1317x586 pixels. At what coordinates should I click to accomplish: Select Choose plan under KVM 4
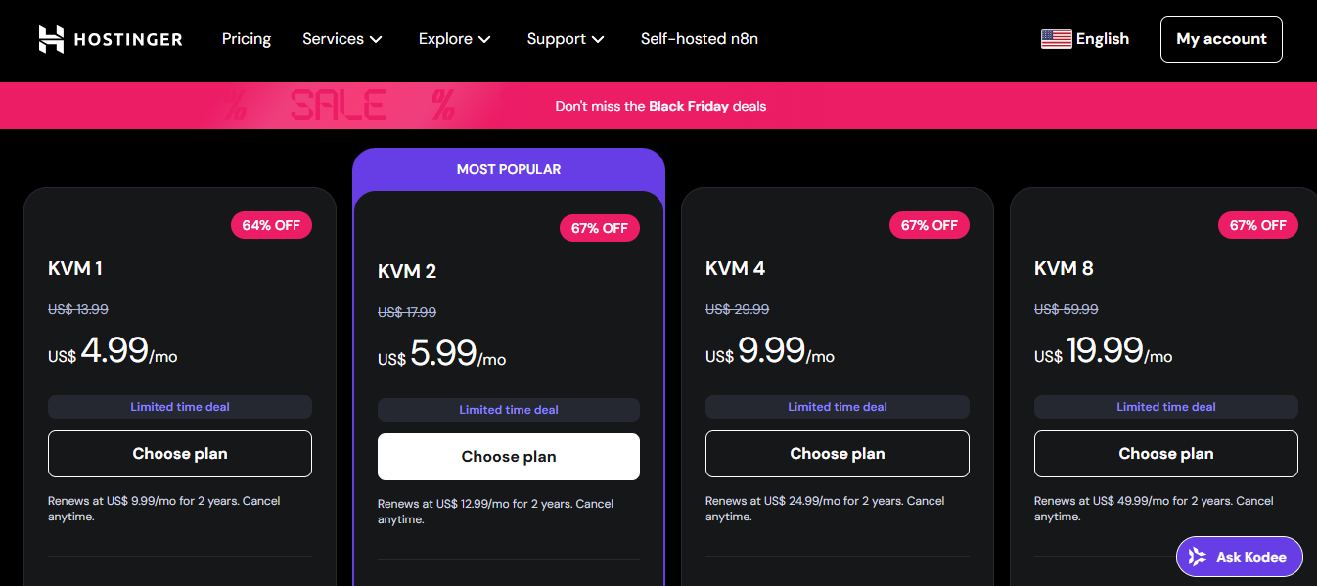838,454
